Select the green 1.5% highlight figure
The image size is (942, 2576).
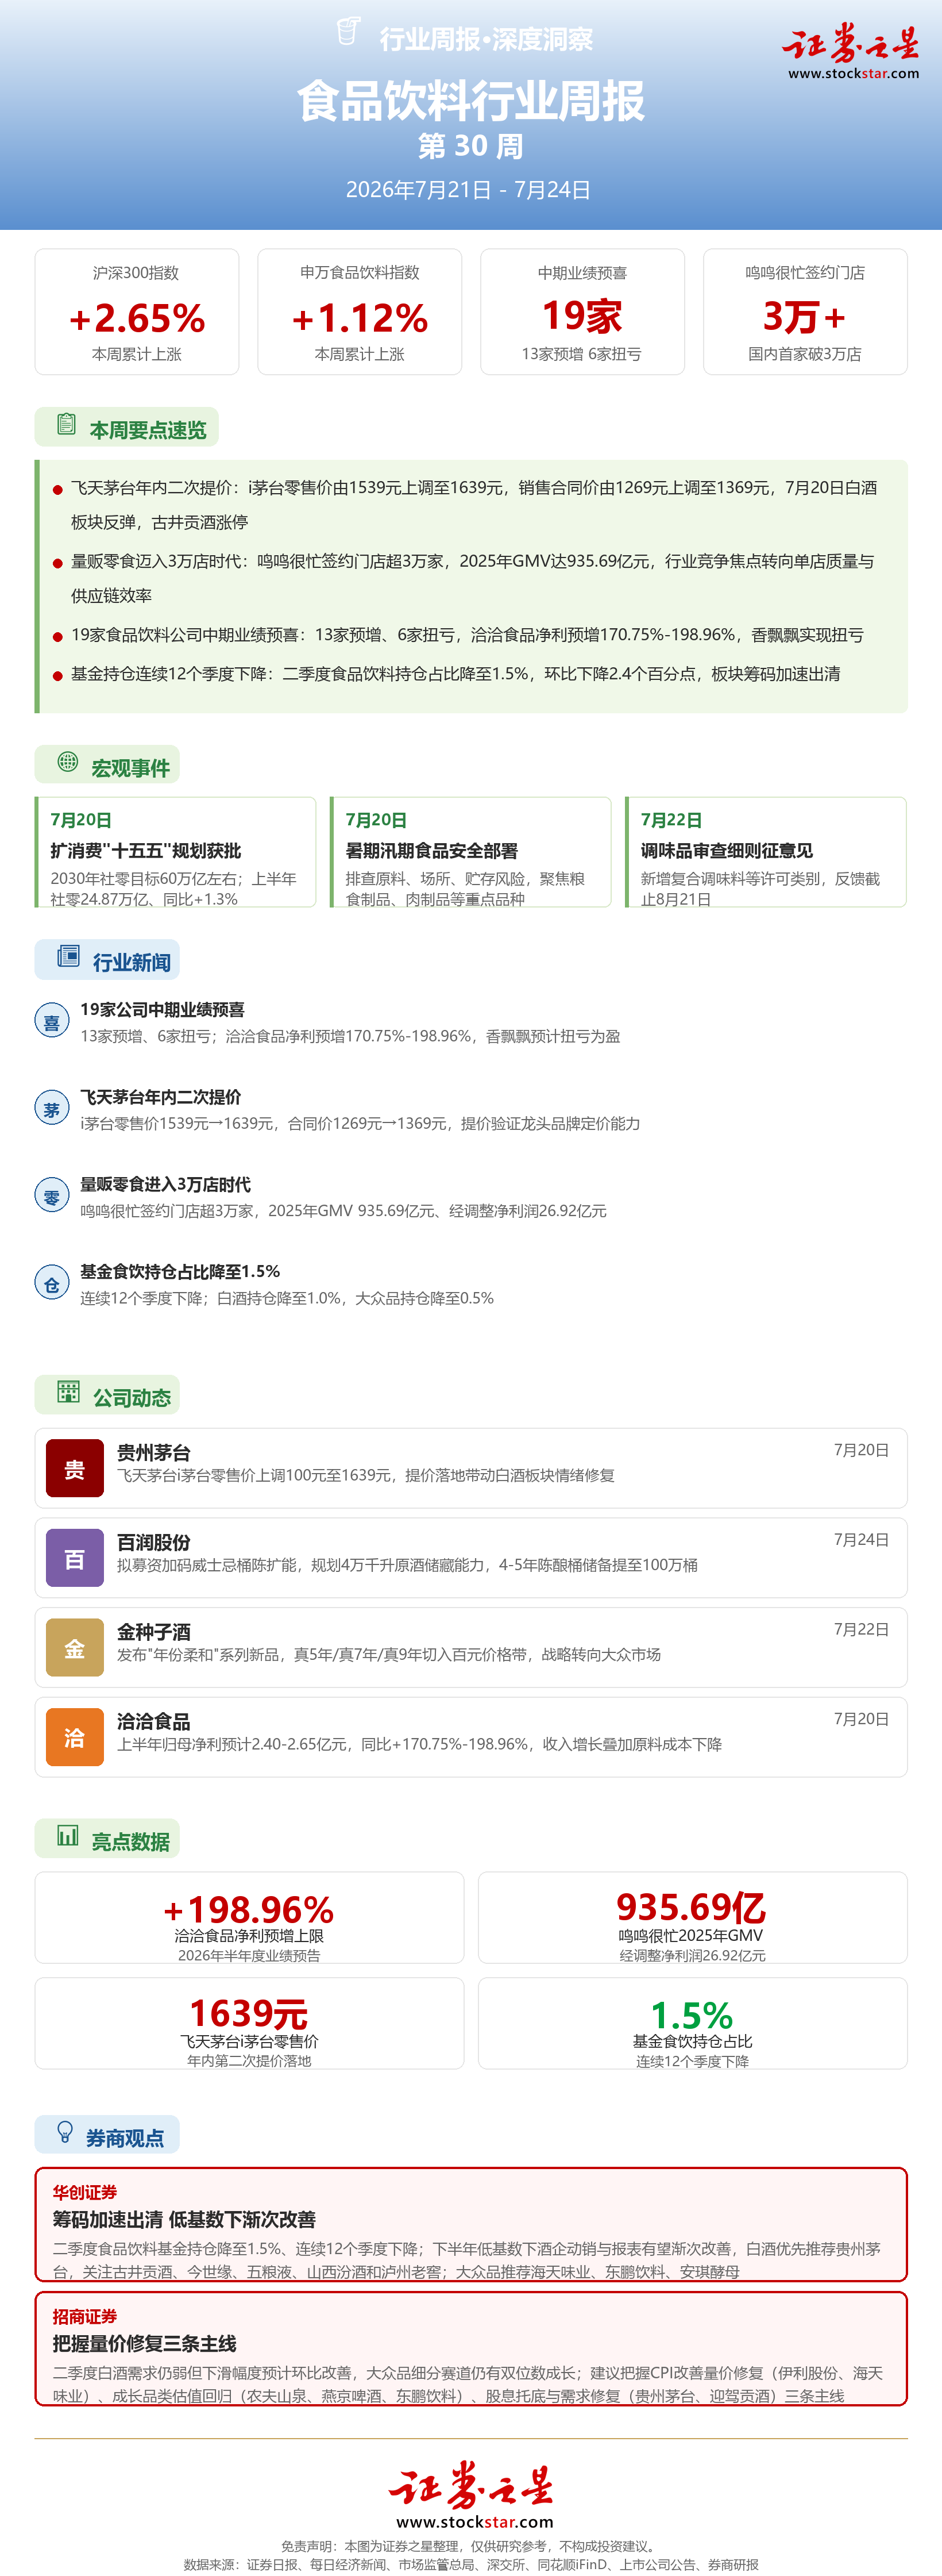(x=692, y=2015)
